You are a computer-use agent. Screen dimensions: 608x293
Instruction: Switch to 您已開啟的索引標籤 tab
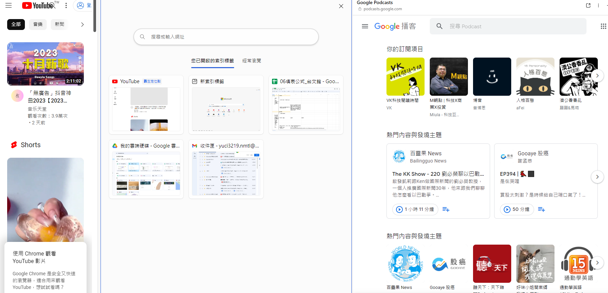212,61
